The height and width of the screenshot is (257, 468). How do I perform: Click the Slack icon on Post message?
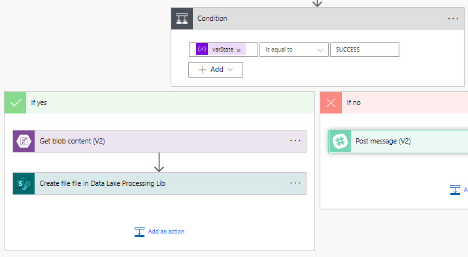click(x=340, y=141)
